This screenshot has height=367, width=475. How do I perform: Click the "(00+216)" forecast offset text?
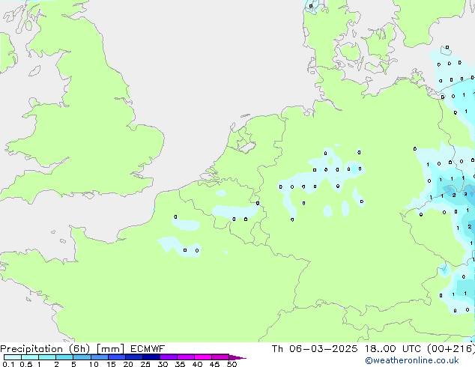click(x=451, y=349)
